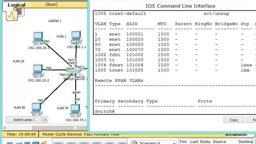Image resolution: width=256 pixels, height=144 pixels.
Task: Click the scenario info icon
Action: coord(134,142)
